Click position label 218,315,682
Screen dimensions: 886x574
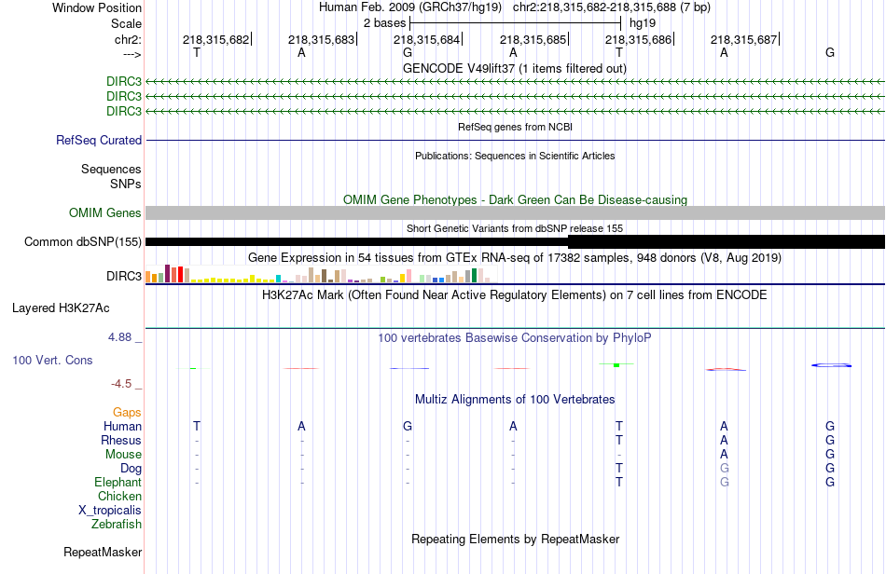pyautogui.click(x=215, y=39)
